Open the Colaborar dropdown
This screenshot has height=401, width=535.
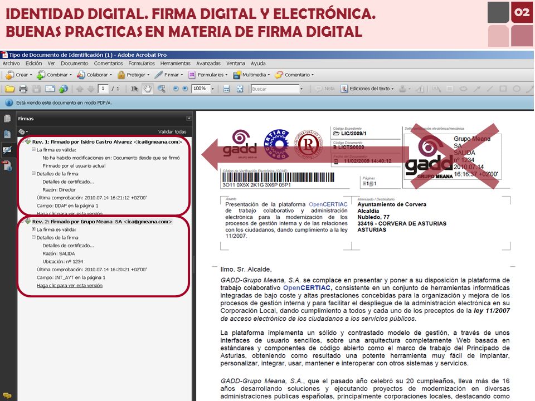point(95,75)
